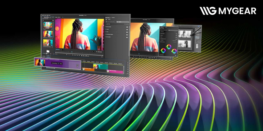This screenshot has width=263, height=131.
Task: Select the top color wheel in Lumetri panel
Action: 169,47
